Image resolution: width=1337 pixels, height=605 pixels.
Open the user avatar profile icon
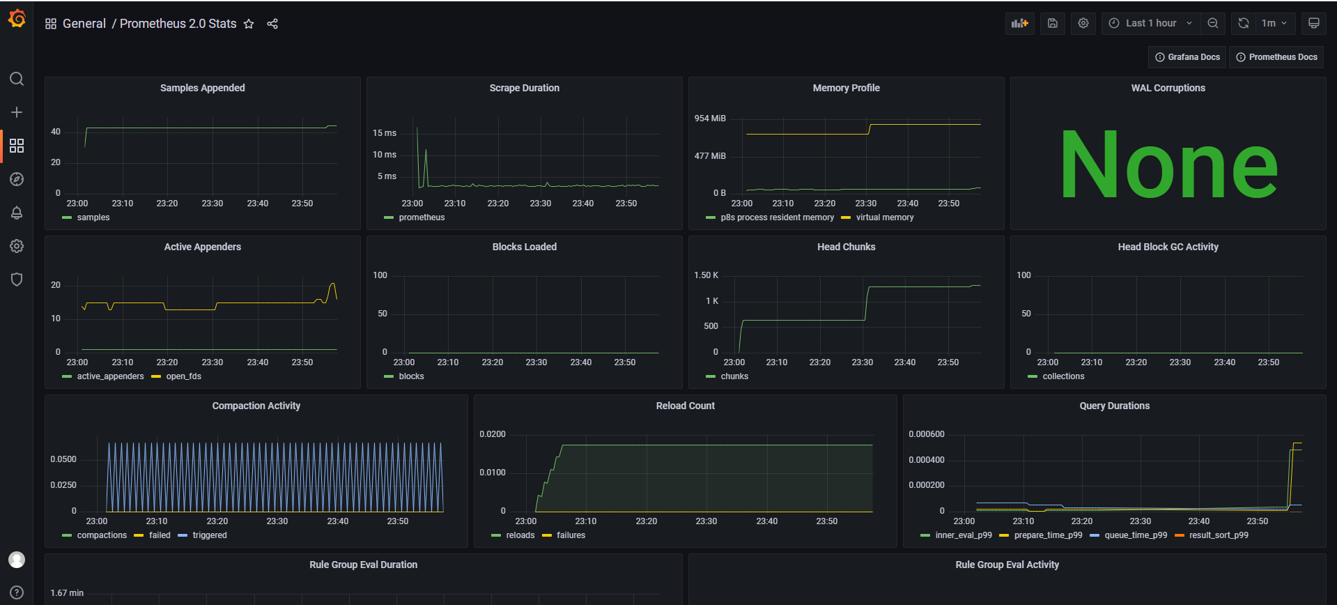point(17,560)
